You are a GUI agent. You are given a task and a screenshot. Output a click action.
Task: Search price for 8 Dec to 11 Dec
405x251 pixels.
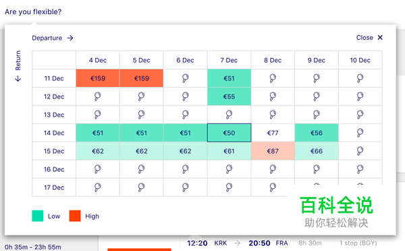273,78
